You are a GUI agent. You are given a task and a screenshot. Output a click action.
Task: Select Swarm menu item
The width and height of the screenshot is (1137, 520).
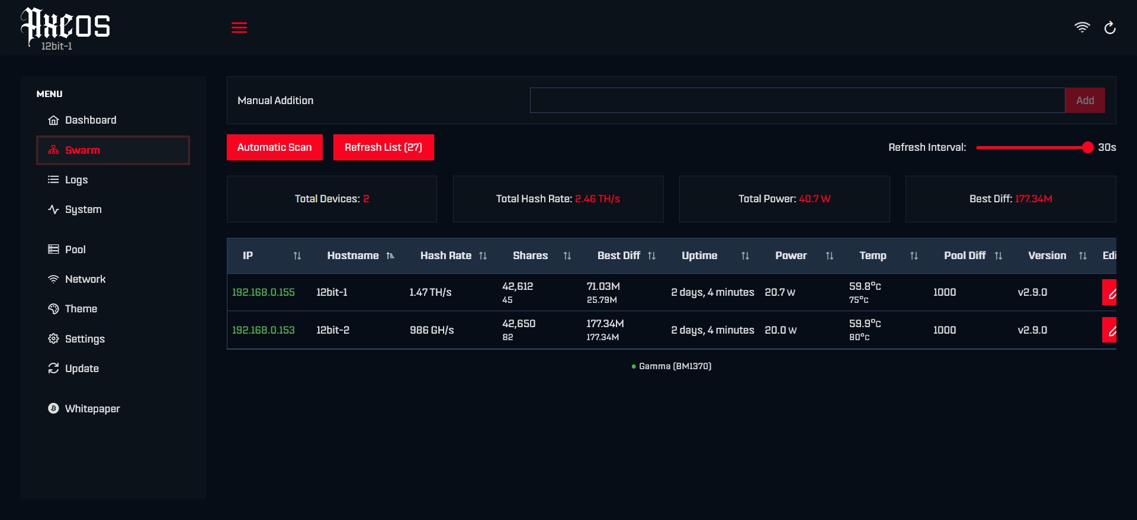click(x=113, y=150)
